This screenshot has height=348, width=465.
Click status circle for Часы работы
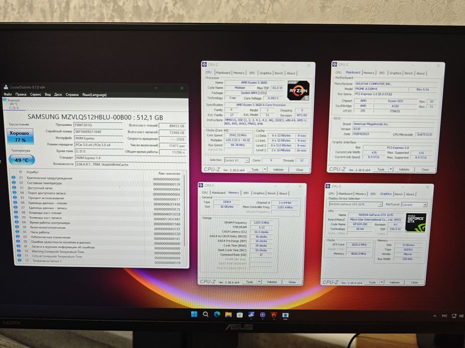[17, 232]
